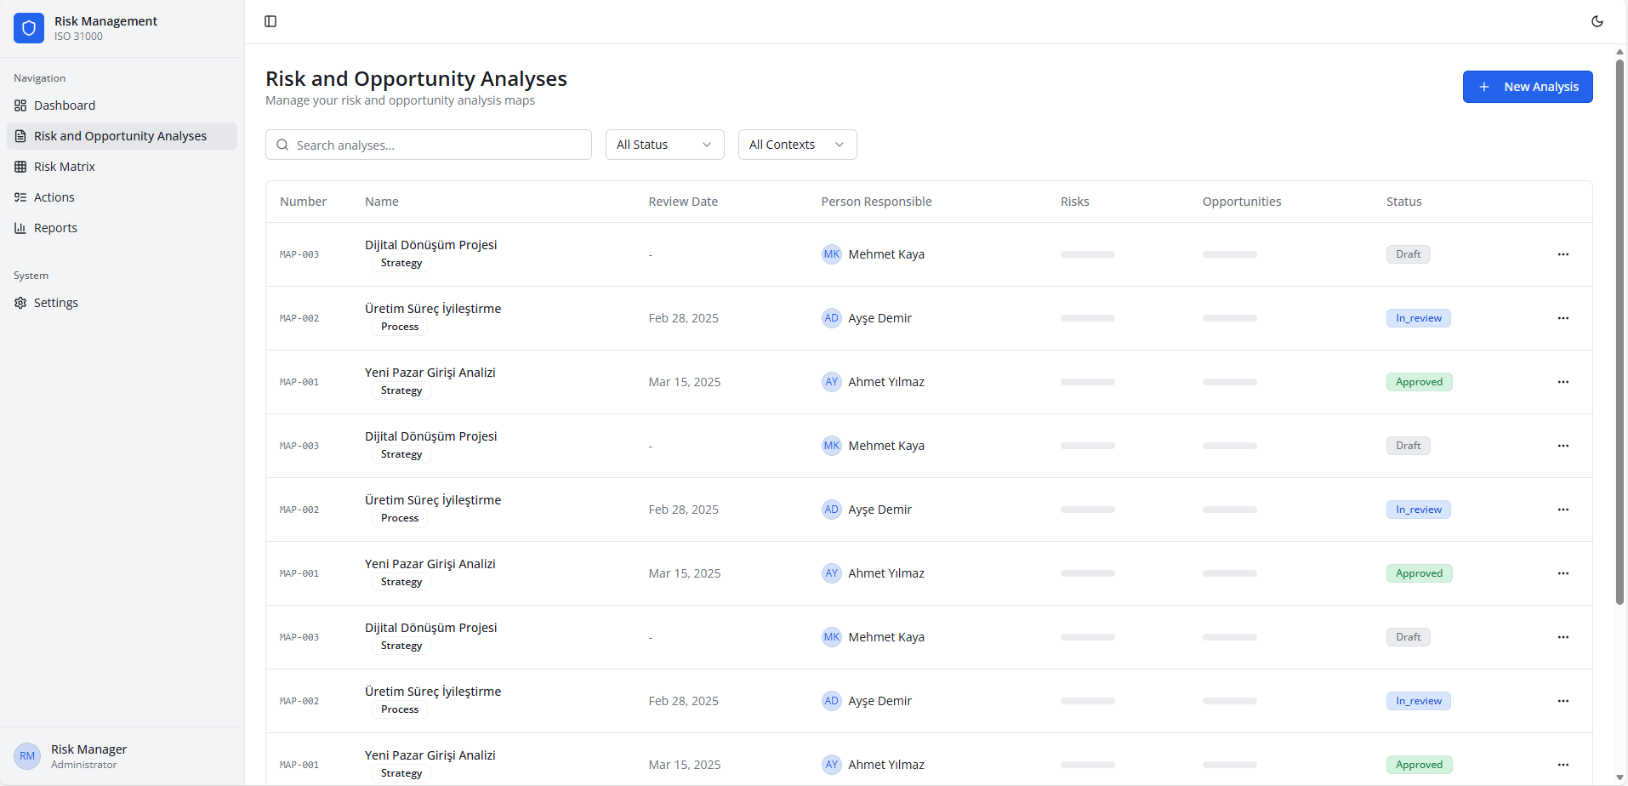Open the All Contexts dropdown

tap(796, 145)
